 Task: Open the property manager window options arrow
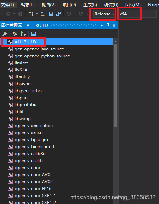point(102,25)
